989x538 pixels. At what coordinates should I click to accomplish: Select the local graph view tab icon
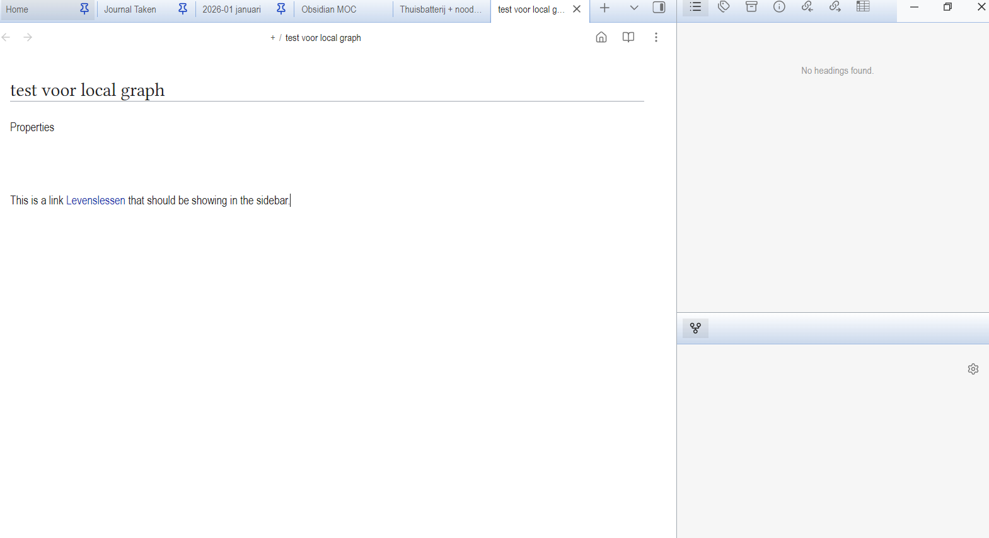click(695, 328)
